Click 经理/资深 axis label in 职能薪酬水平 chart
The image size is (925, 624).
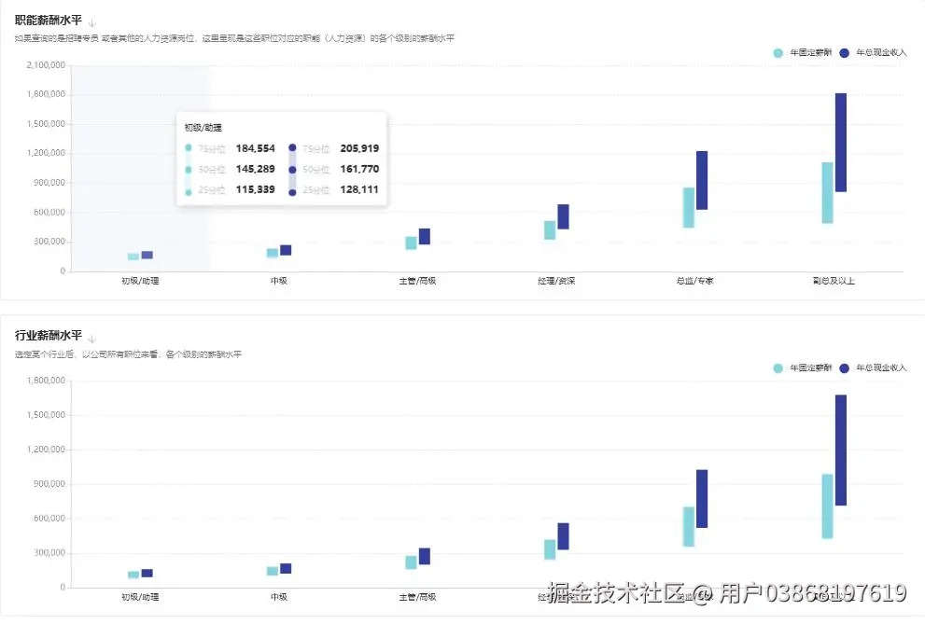coord(556,281)
